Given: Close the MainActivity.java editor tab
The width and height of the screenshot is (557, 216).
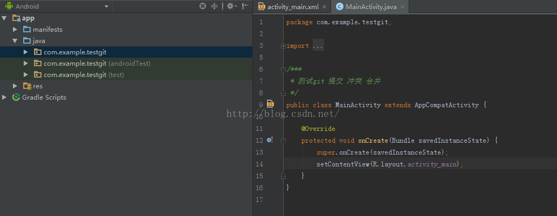Looking at the screenshot, I should click(x=402, y=7).
